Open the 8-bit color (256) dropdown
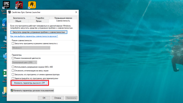Image resolution: width=183 pixels, height=103 pixels. [x=24, y=62]
